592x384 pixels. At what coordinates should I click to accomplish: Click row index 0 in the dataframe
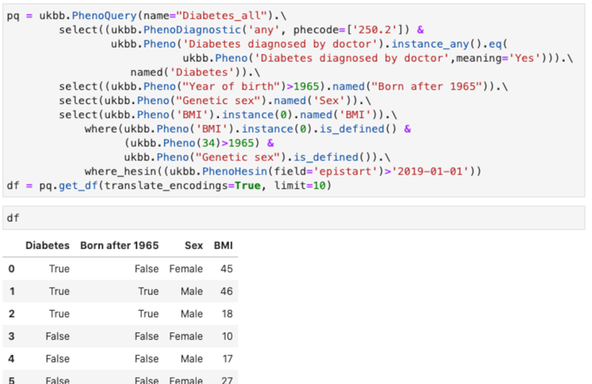[11, 269]
